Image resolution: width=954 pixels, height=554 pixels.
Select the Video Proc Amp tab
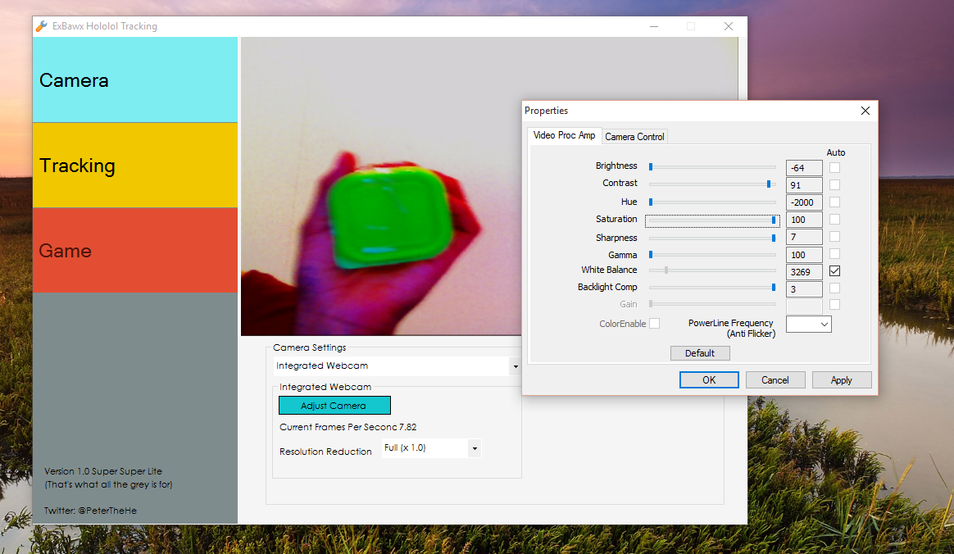(x=563, y=136)
